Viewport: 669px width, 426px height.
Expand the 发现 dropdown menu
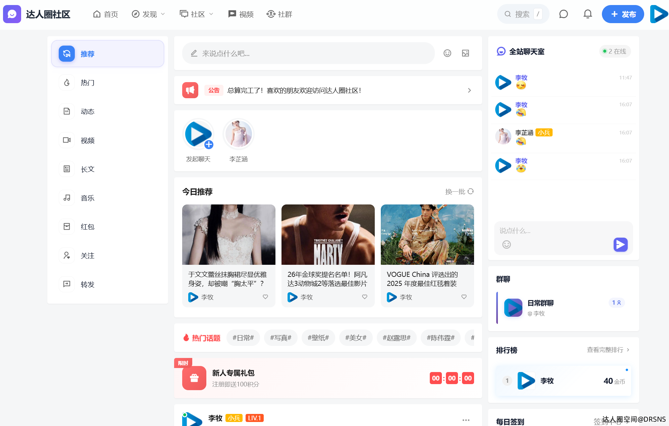(149, 14)
